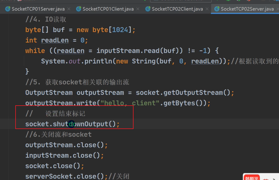Screen dimensions: 279x180
Task: Click the '//5. 获取socket相关联的输出流' comment
Action: [77, 82]
